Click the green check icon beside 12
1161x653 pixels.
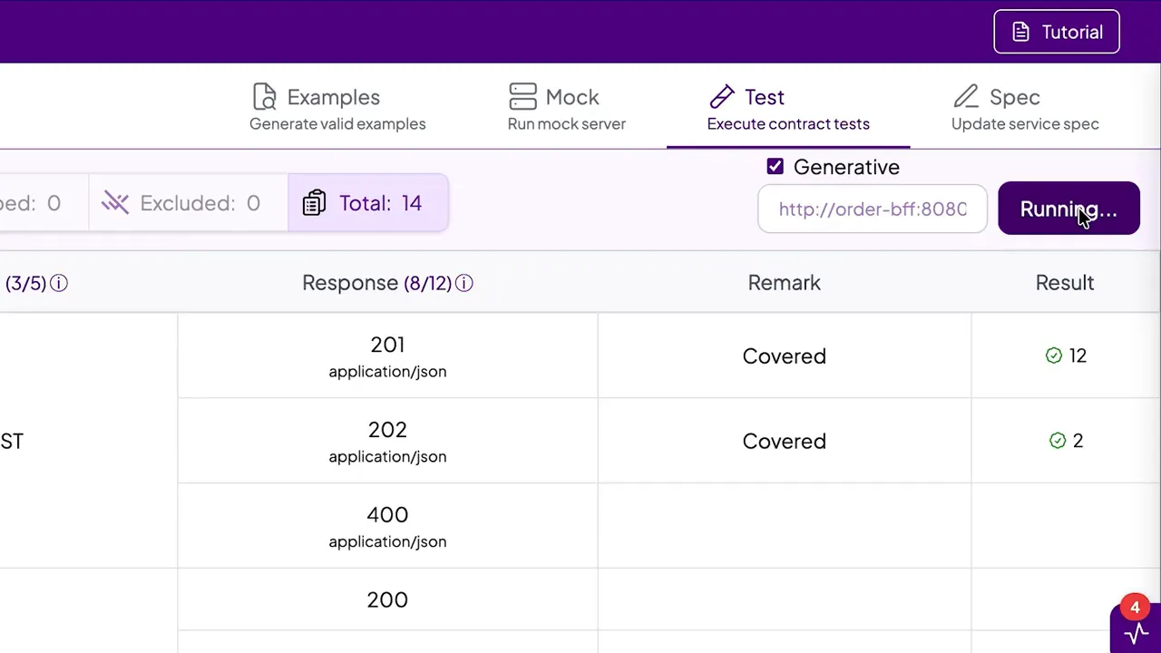click(1054, 356)
